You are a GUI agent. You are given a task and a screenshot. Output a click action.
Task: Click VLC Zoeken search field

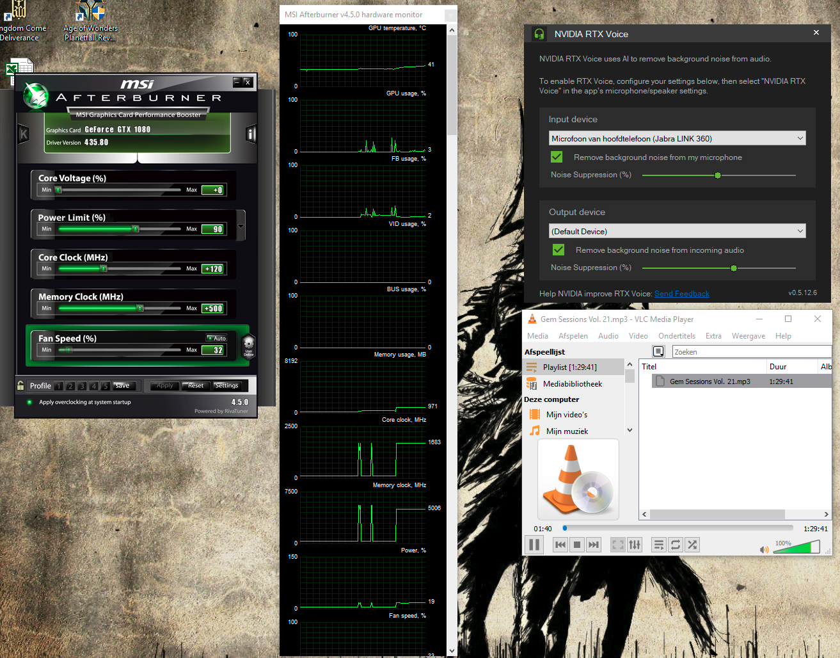click(x=752, y=351)
